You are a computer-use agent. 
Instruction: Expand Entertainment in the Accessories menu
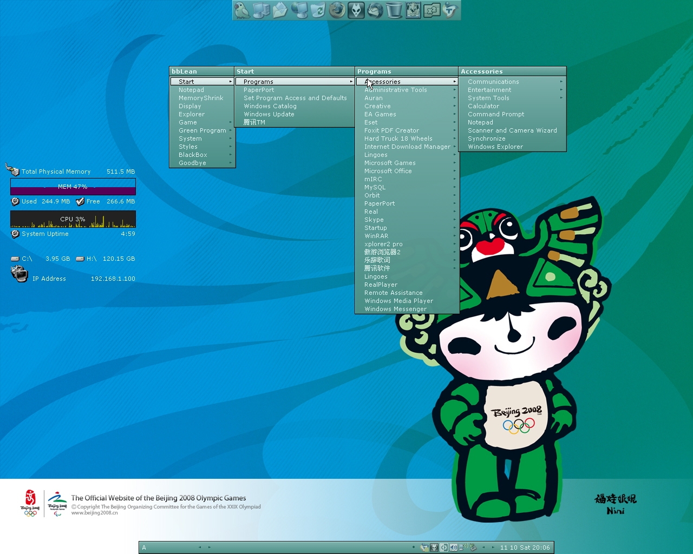coord(512,90)
